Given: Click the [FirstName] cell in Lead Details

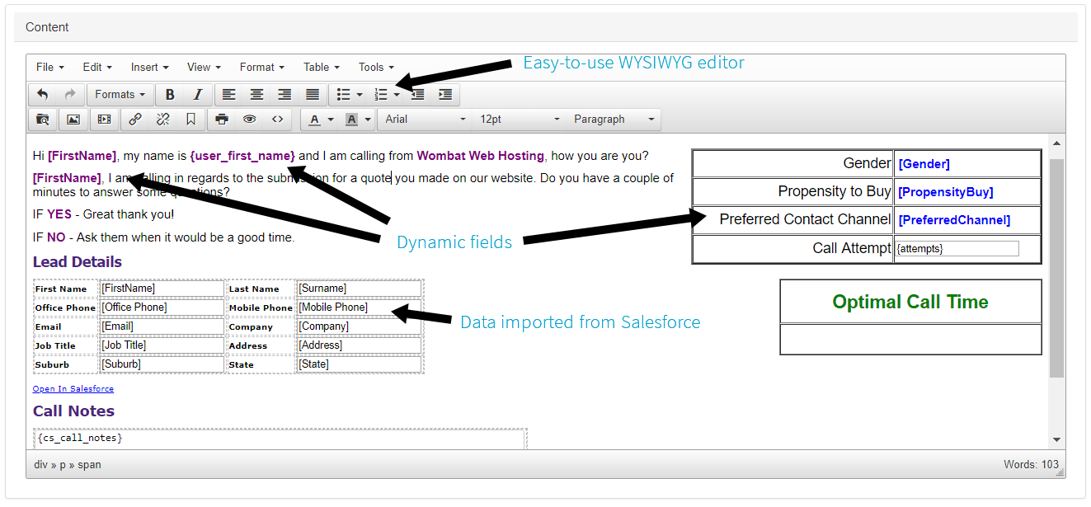Looking at the screenshot, I should pyautogui.click(x=162, y=289).
